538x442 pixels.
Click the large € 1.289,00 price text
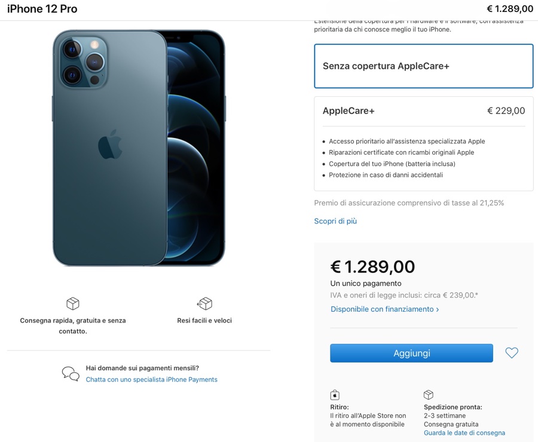372,267
